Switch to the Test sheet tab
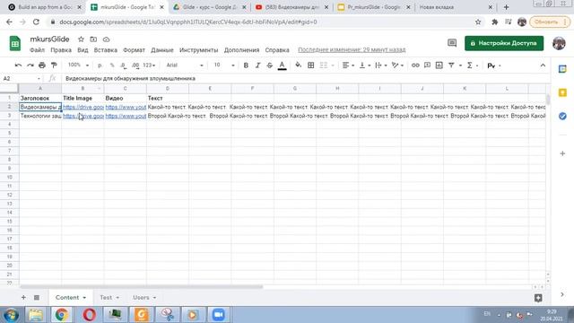 pyautogui.click(x=109, y=297)
